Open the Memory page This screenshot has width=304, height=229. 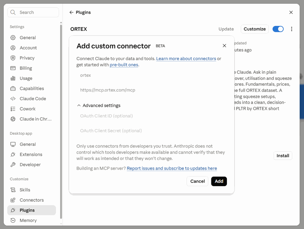(x=31, y=220)
